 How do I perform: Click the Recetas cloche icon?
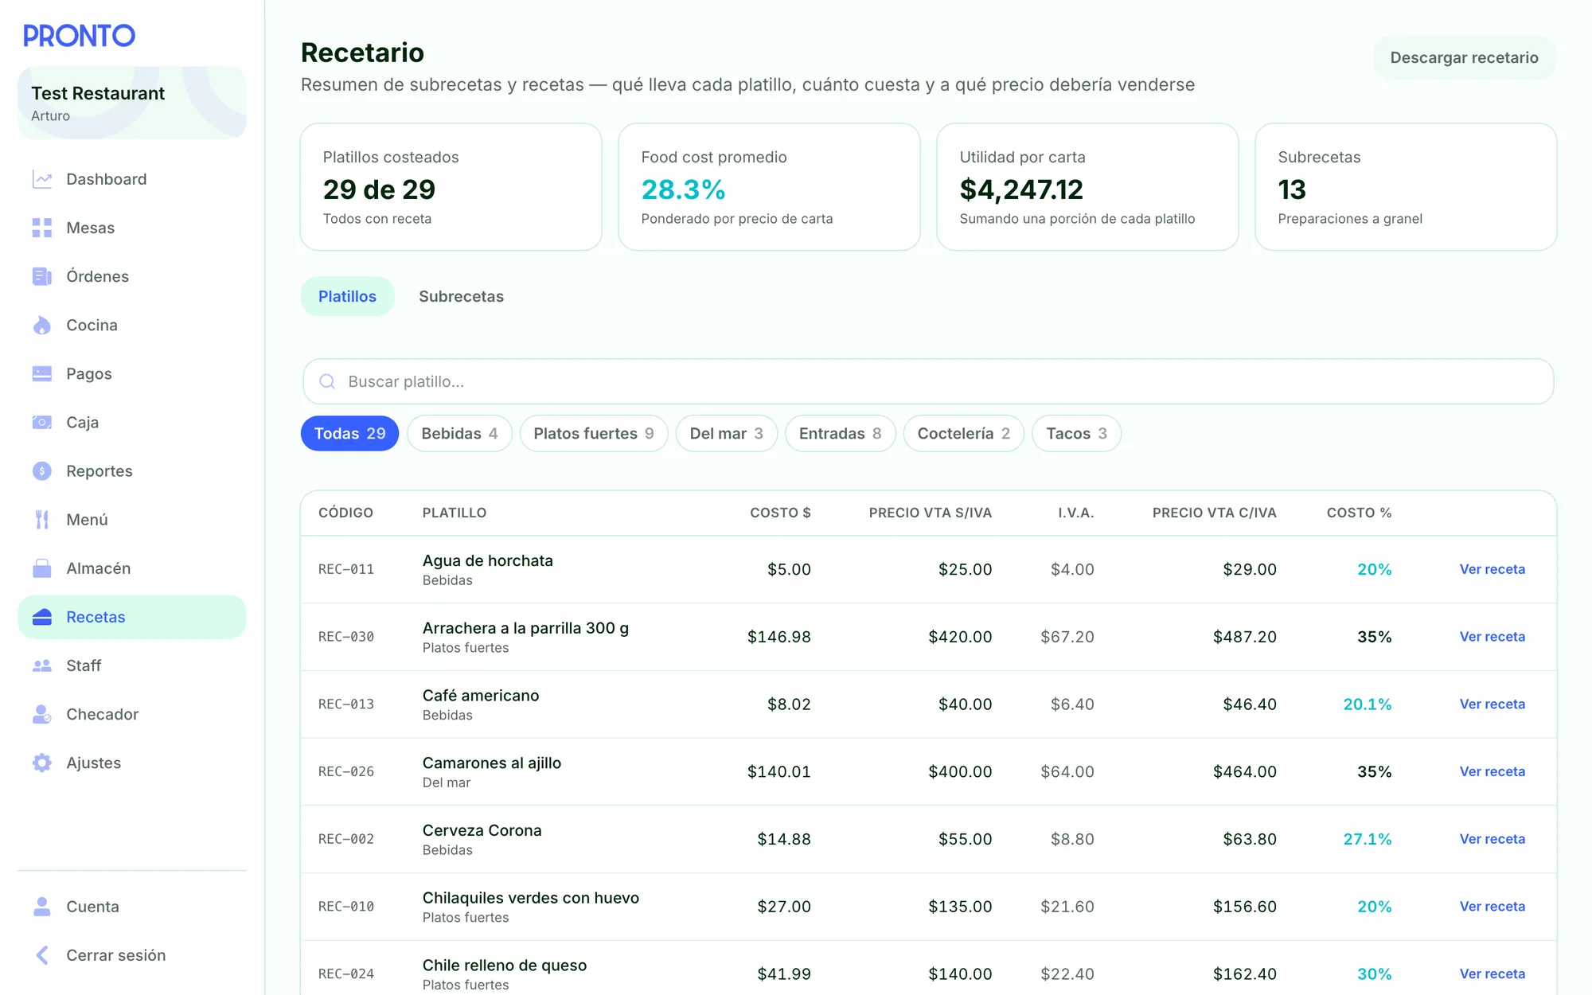coord(42,617)
